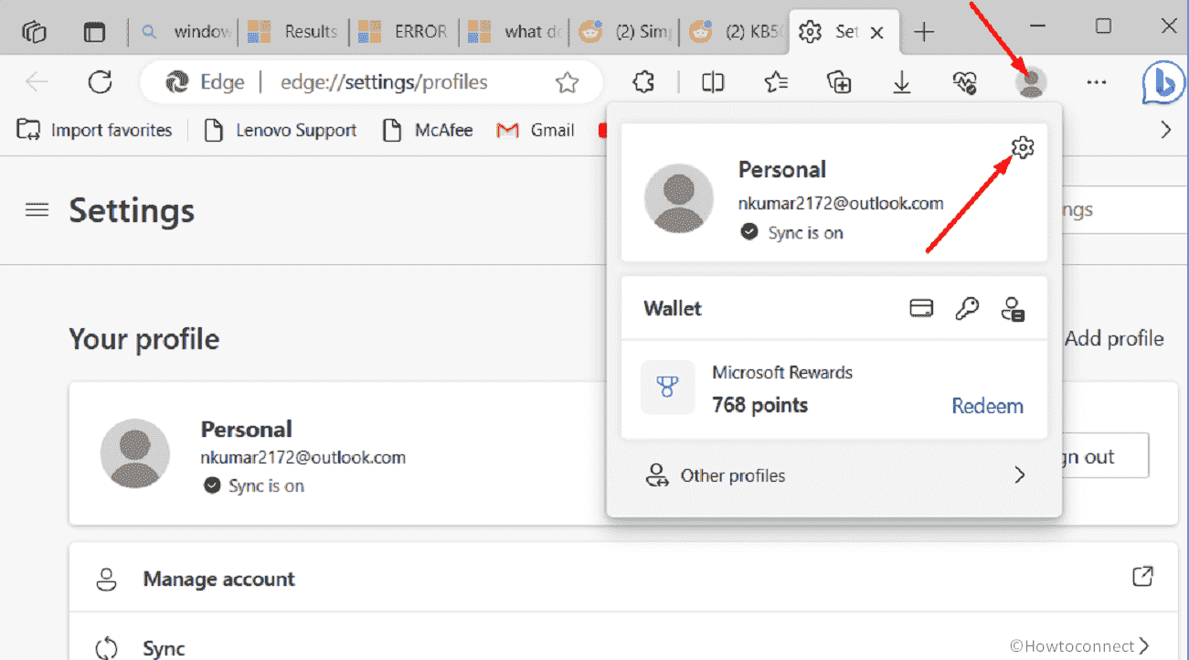
Task: Click Redeem for Microsoft Rewards
Action: click(987, 406)
